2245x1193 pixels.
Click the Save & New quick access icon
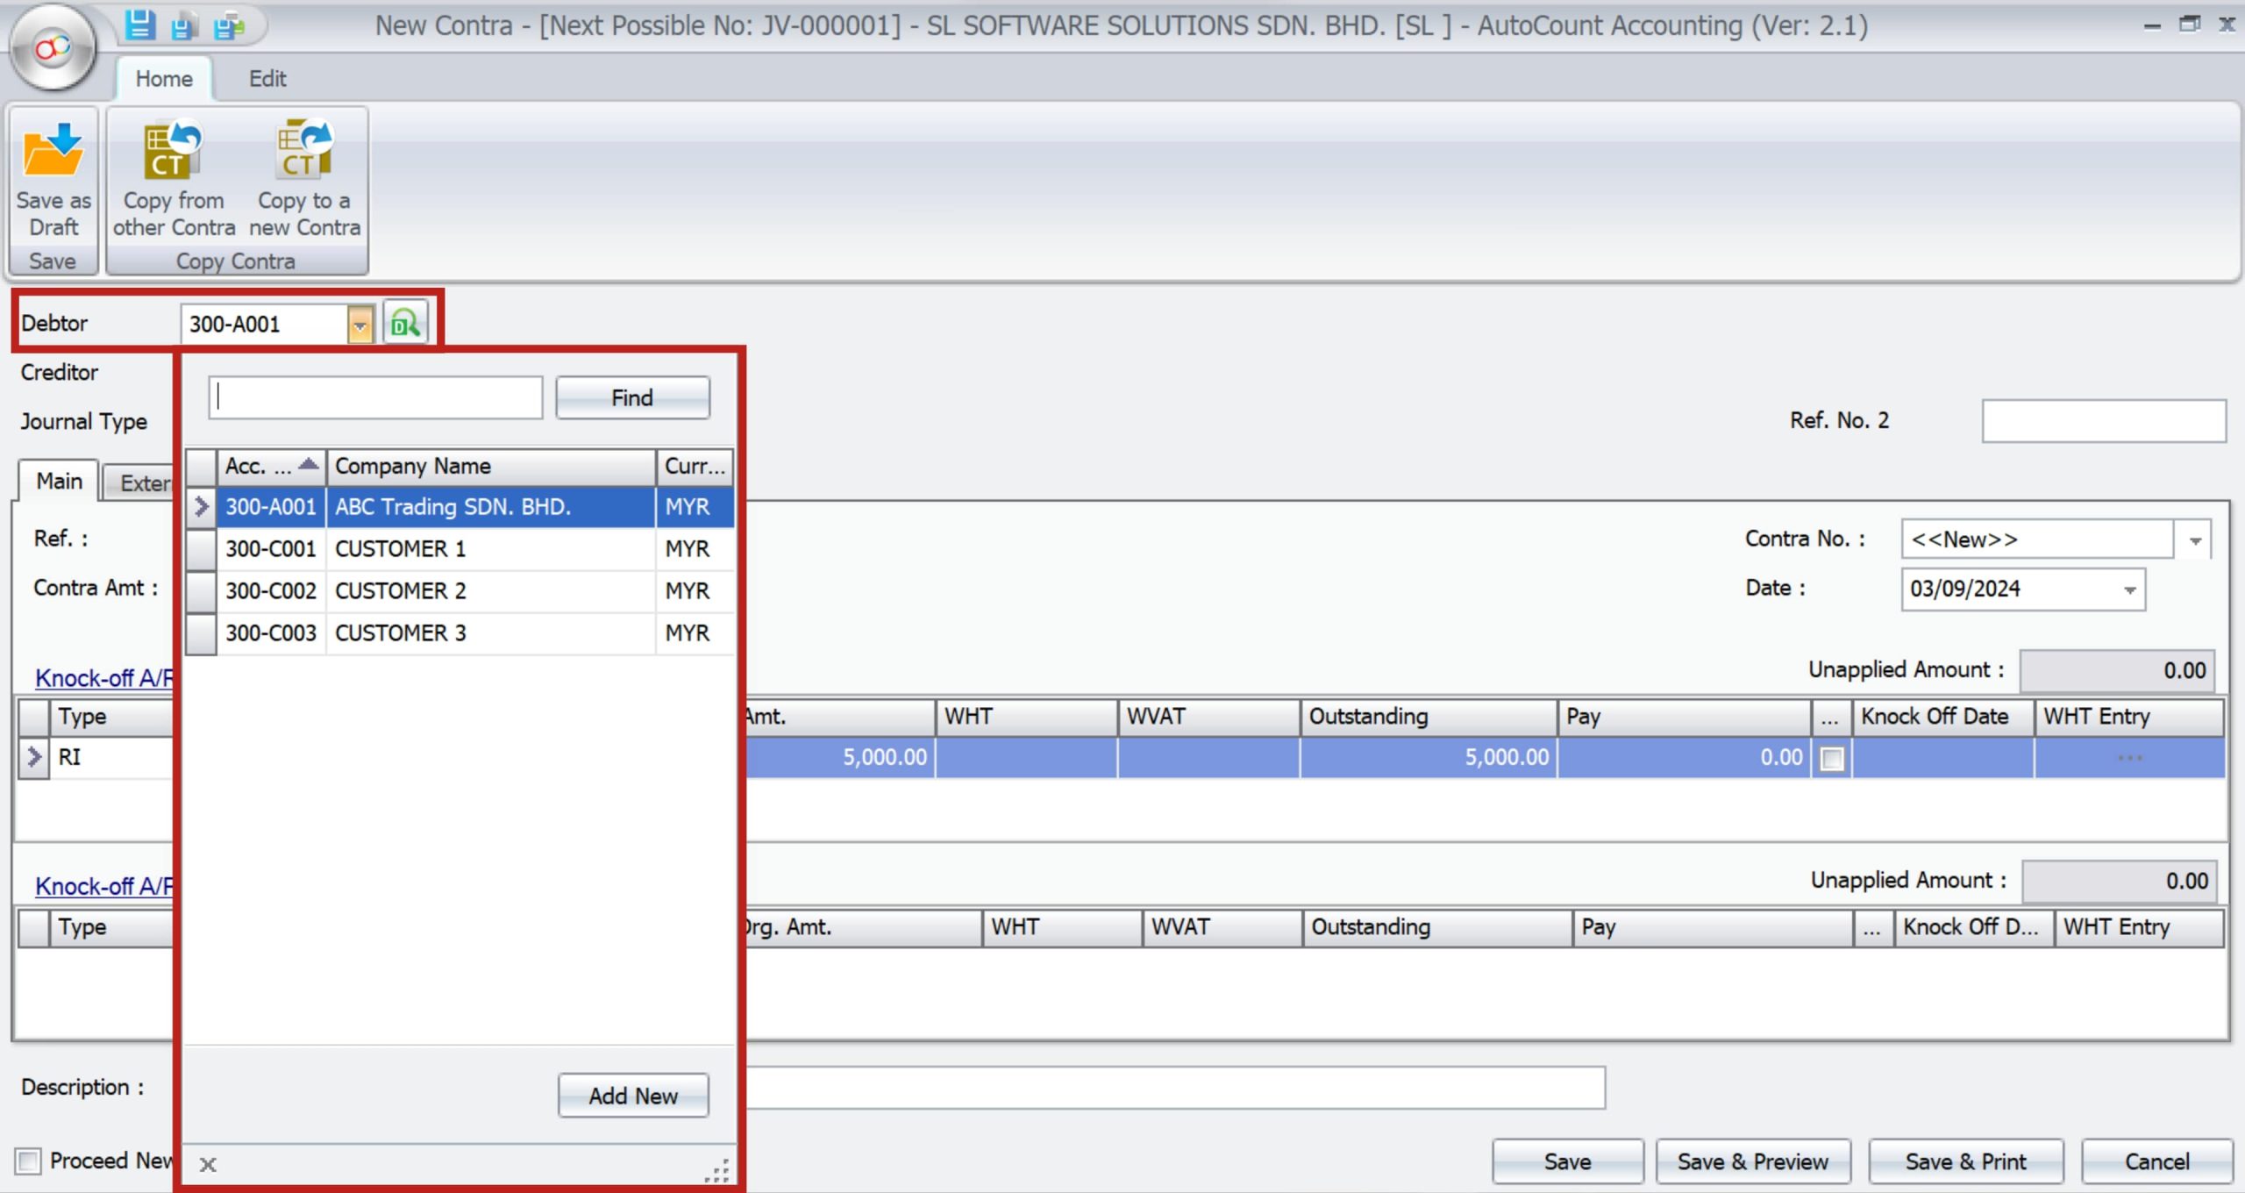tap(184, 26)
